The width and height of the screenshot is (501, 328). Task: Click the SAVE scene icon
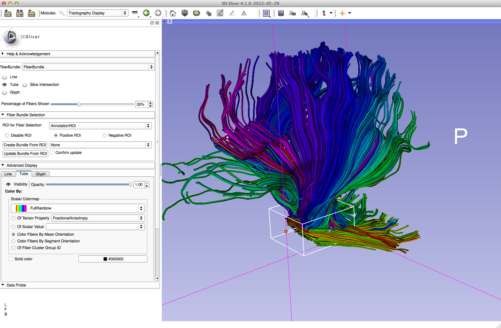point(31,13)
